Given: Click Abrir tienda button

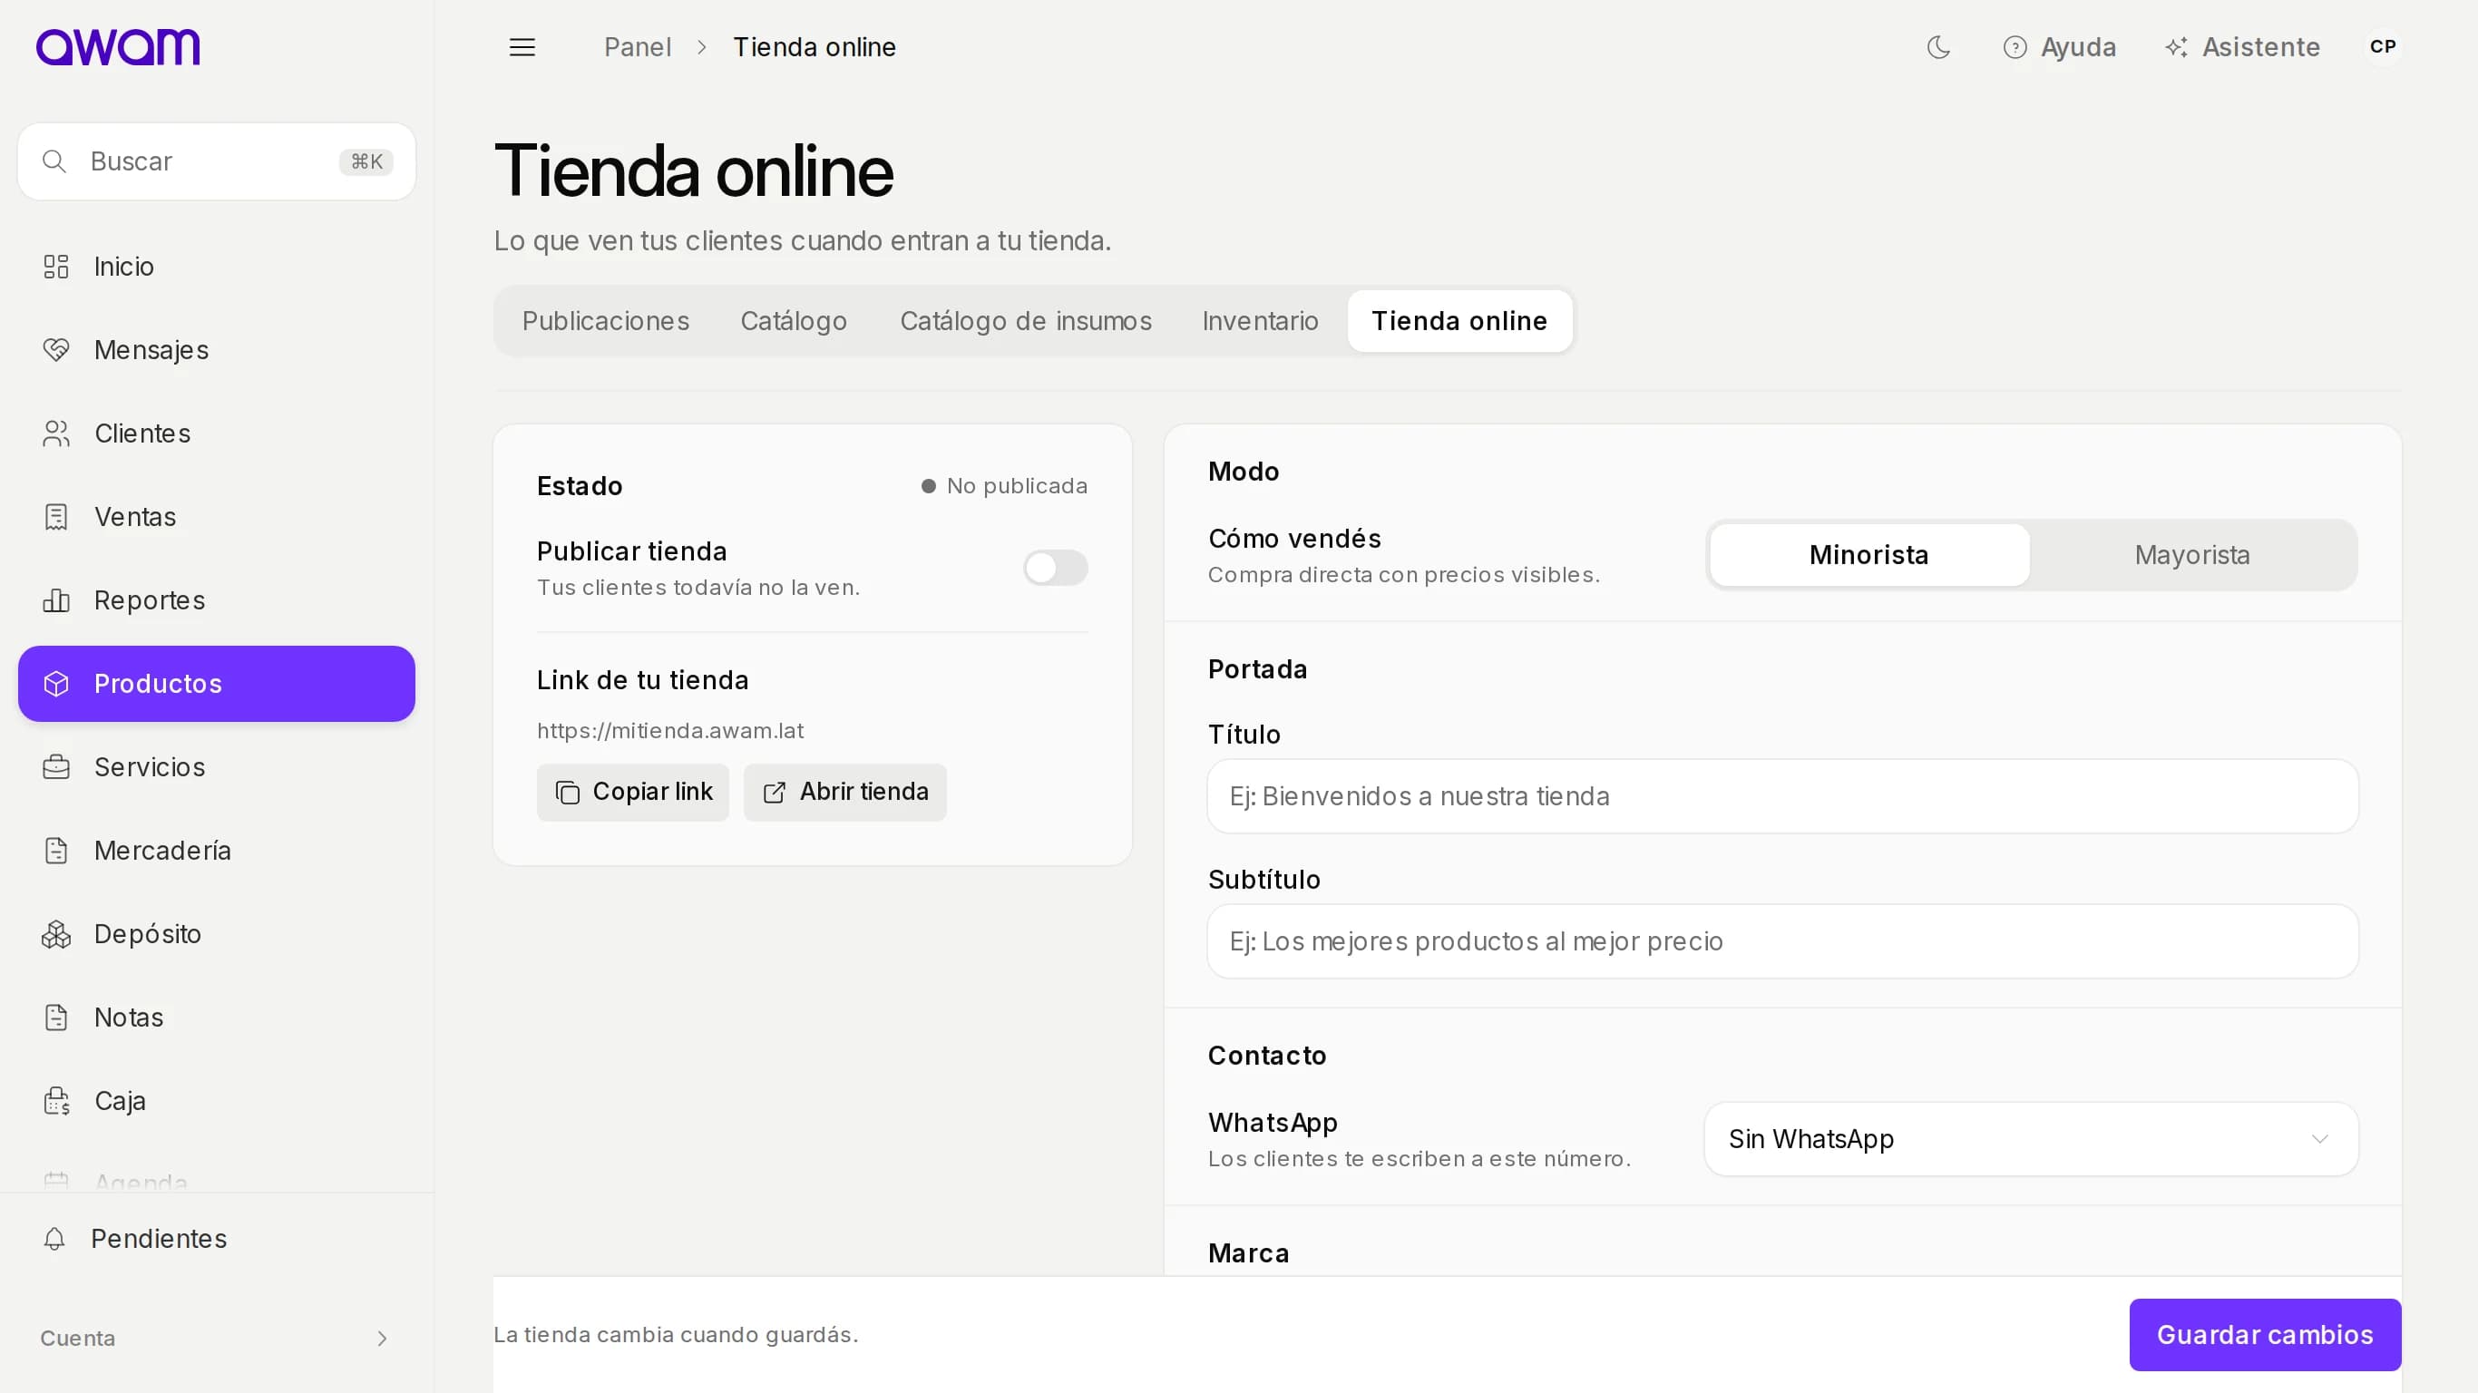Looking at the screenshot, I should tap(844, 792).
